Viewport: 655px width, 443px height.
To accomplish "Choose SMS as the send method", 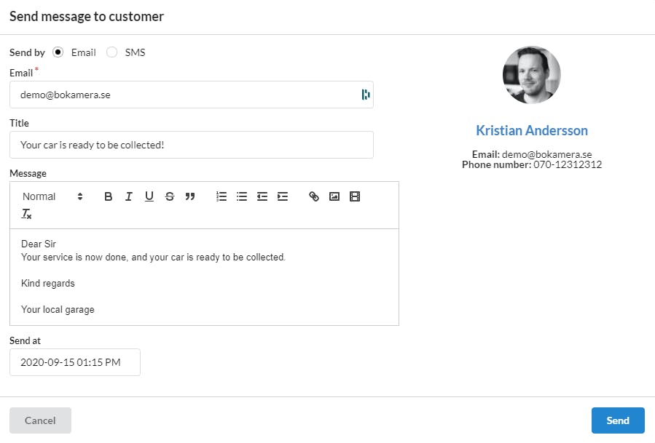I will coord(111,52).
